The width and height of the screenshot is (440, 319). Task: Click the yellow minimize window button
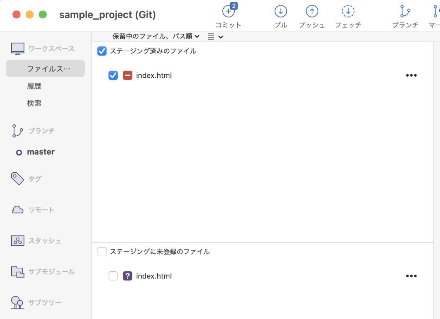30,15
